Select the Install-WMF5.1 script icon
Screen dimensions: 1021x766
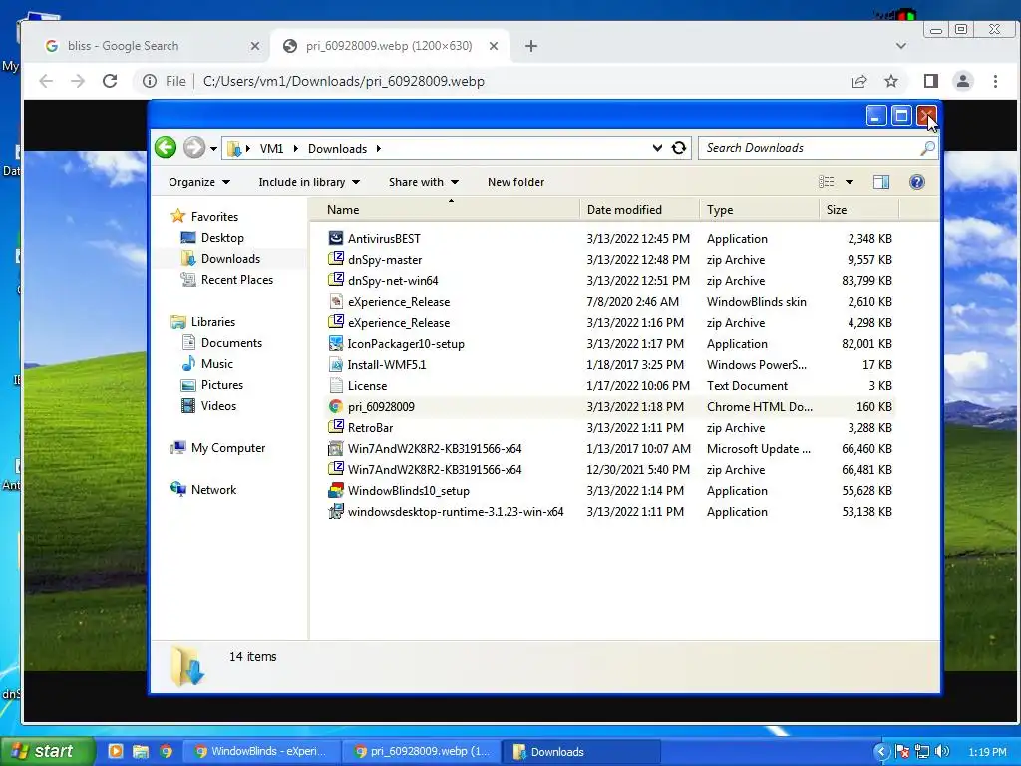click(x=335, y=364)
